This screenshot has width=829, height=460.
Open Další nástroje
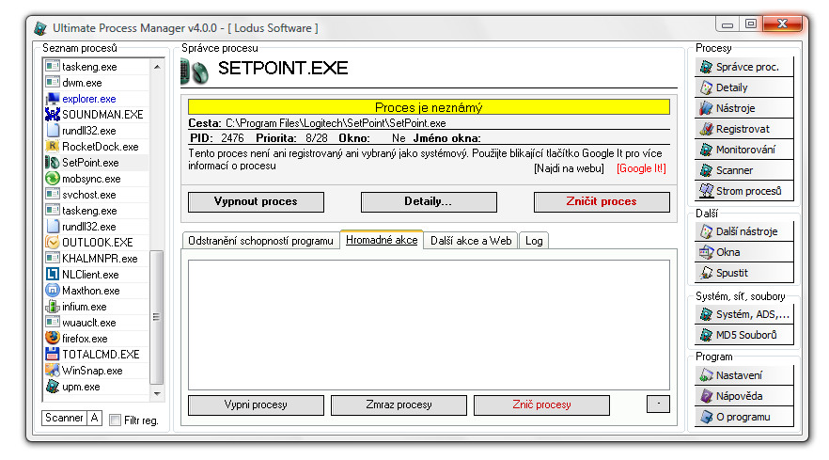point(743,231)
